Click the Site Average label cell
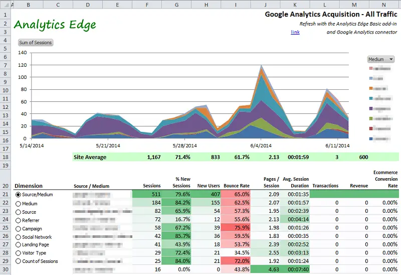Screen dimensions: 401x275 point(90,157)
